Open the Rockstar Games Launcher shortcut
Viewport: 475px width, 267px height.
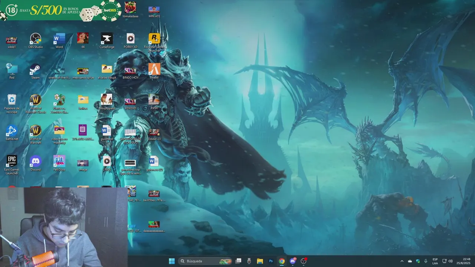pyautogui.click(x=154, y=42)
